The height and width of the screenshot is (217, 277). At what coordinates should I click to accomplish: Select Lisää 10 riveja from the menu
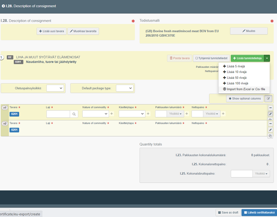(236, 72)
